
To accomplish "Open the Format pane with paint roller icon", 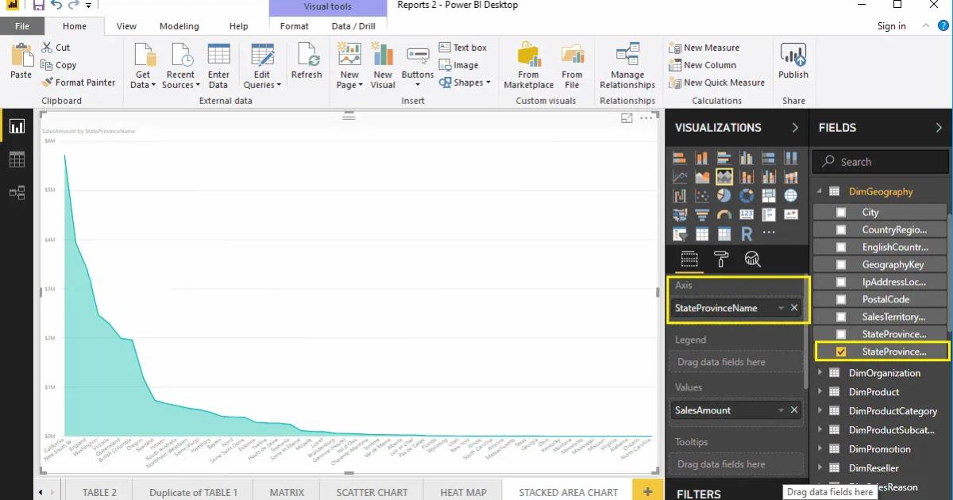I will (x=722, y=259).
